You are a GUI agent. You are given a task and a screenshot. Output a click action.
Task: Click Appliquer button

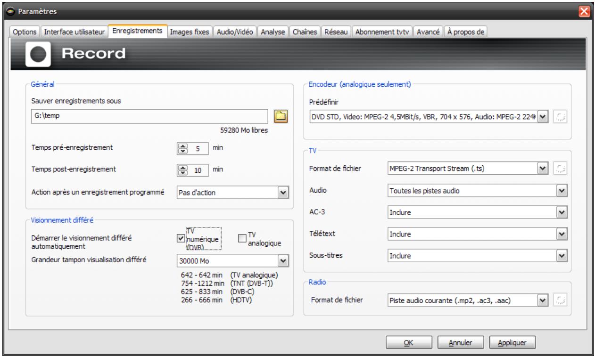click(512, 342)
